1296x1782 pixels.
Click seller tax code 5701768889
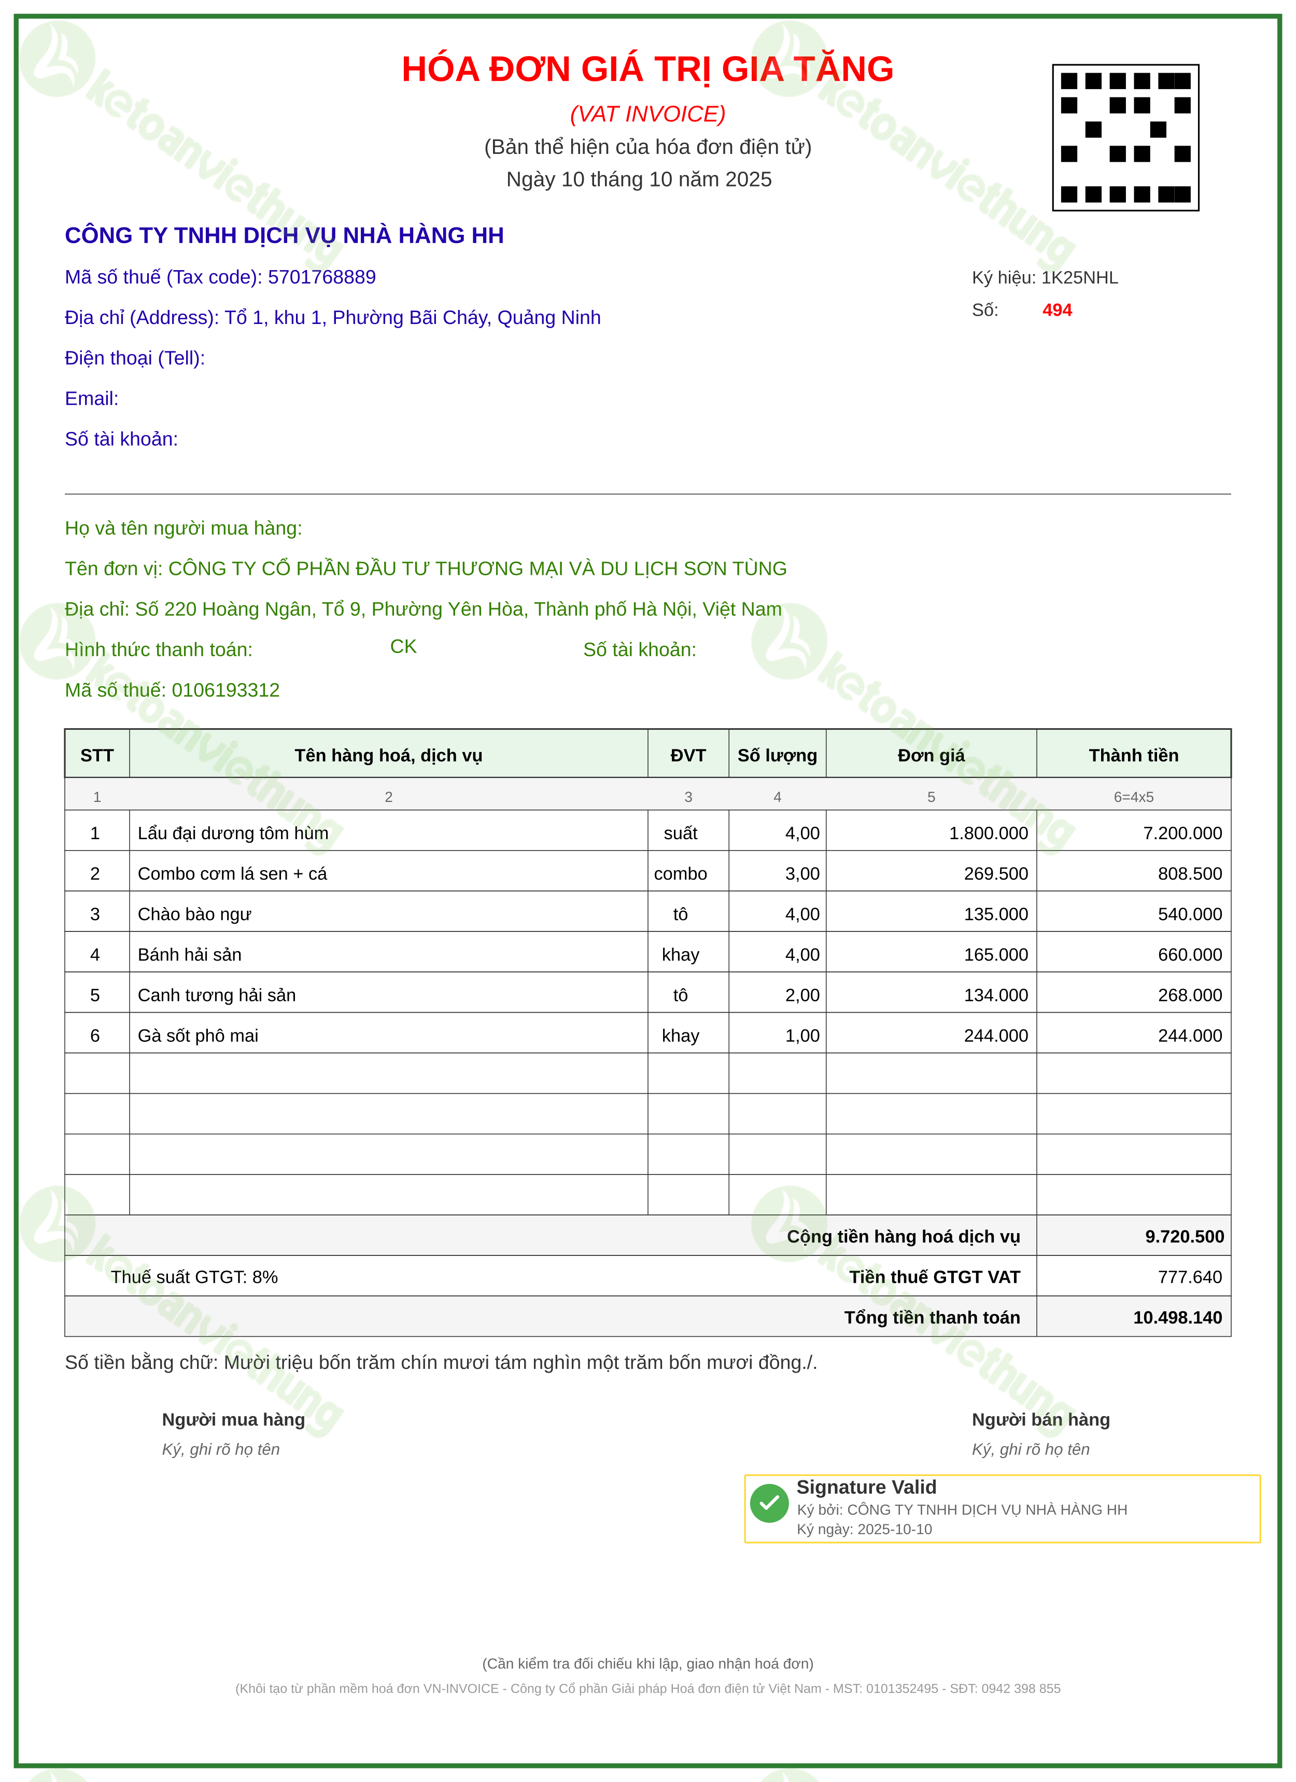[x=321, y=277]
